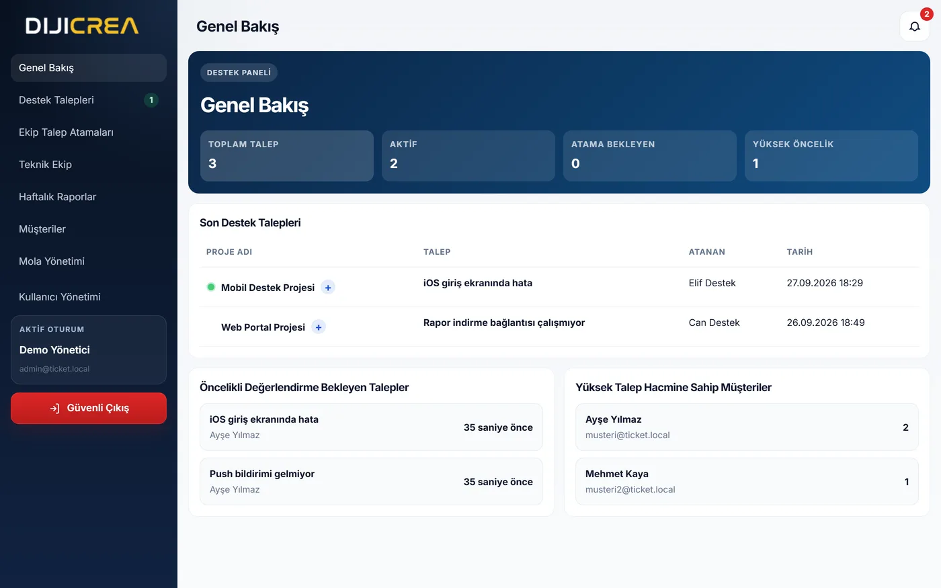This screenshot has height=588, width=941.
Task: Open the Yüksek Öncelik stat card
Action: 831,156
